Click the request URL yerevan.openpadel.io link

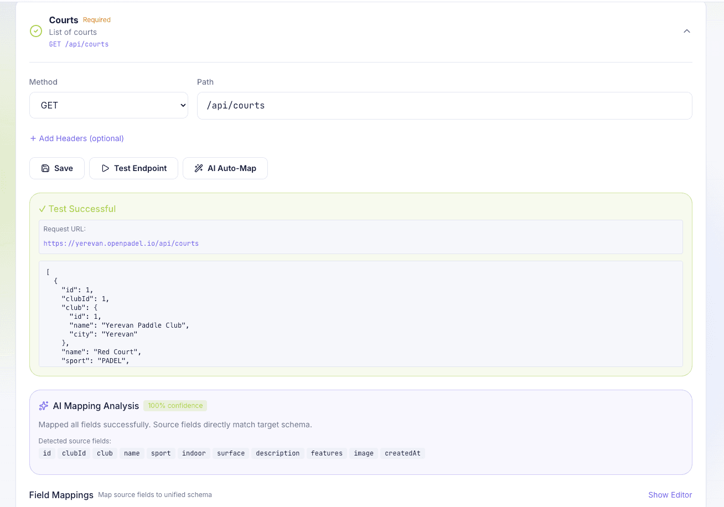(121, 244)
